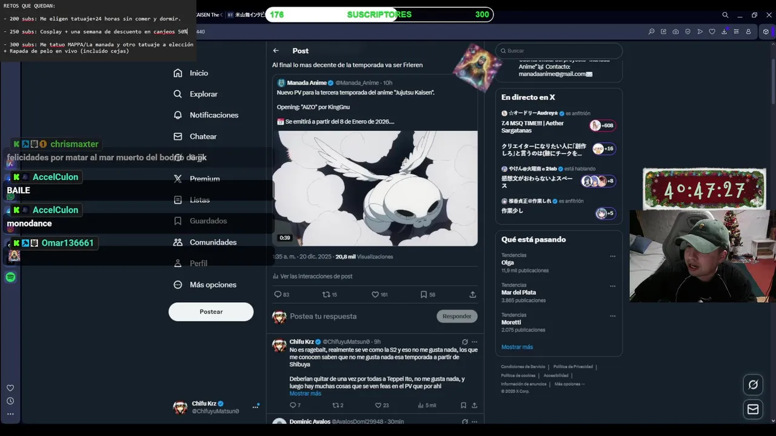776x436 pixels.
Task: Click toolbar edit note icon
Action: click(663, 31)
